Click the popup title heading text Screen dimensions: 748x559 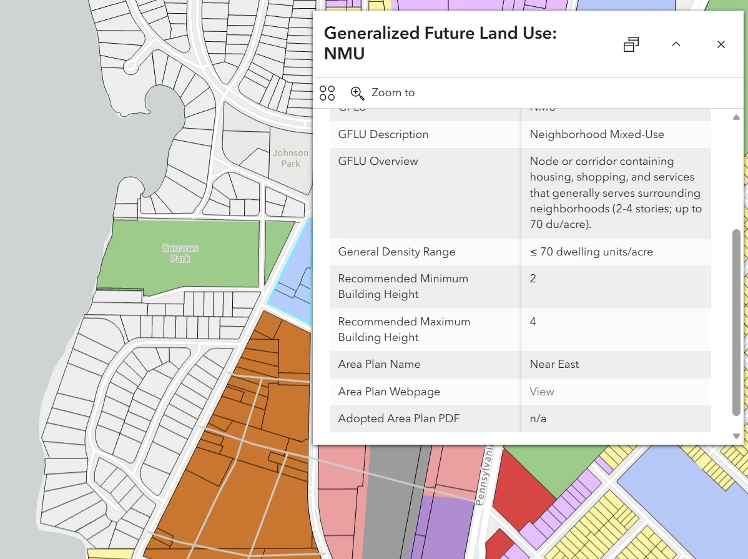tap(440, 43)
